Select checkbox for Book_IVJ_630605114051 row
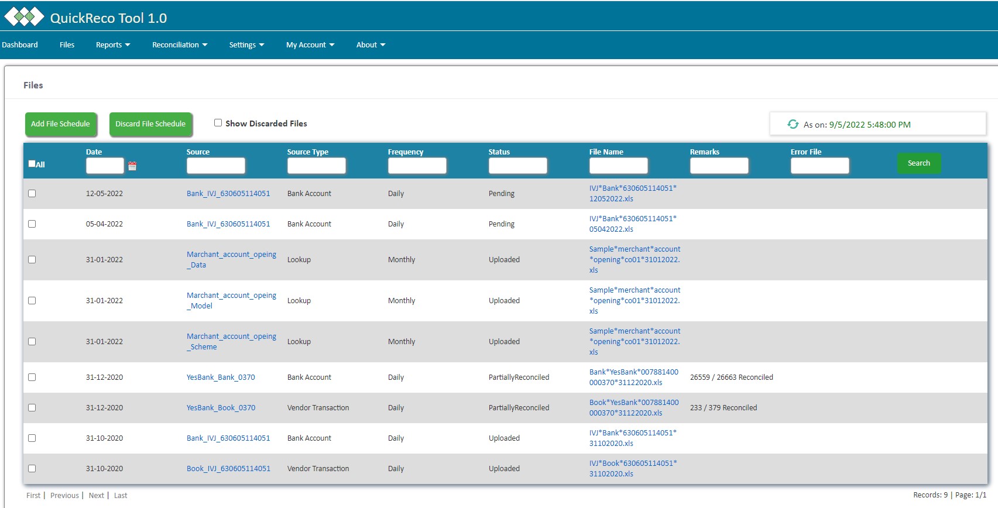This screenshot has height=508, width=998. tap(32, 469)
